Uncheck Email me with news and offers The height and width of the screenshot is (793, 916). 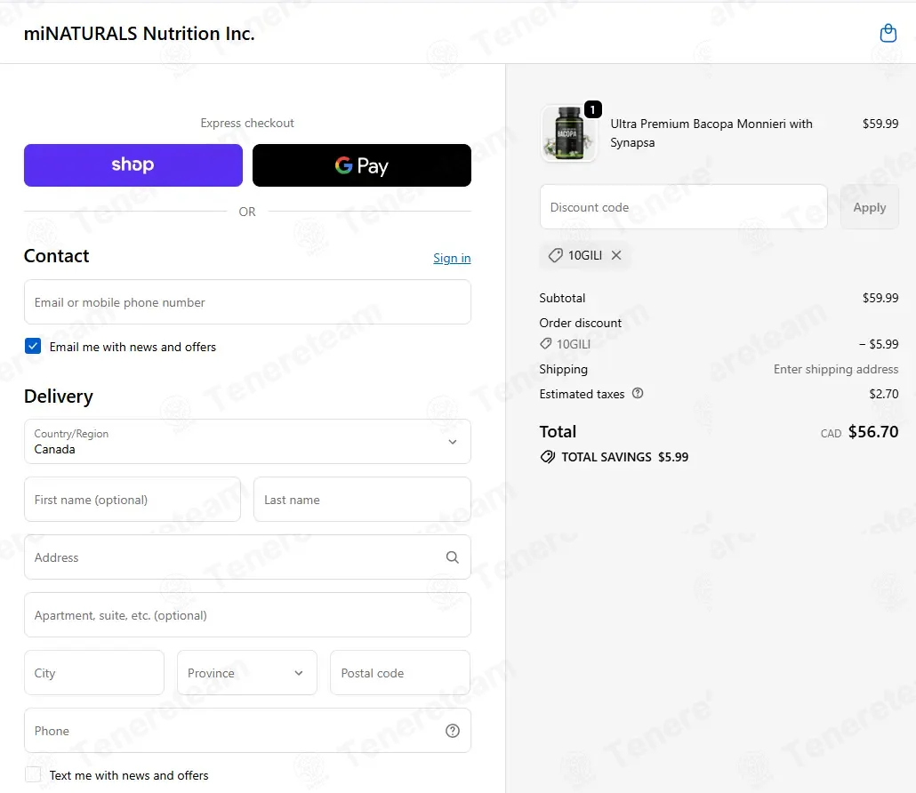coord(33,347)
